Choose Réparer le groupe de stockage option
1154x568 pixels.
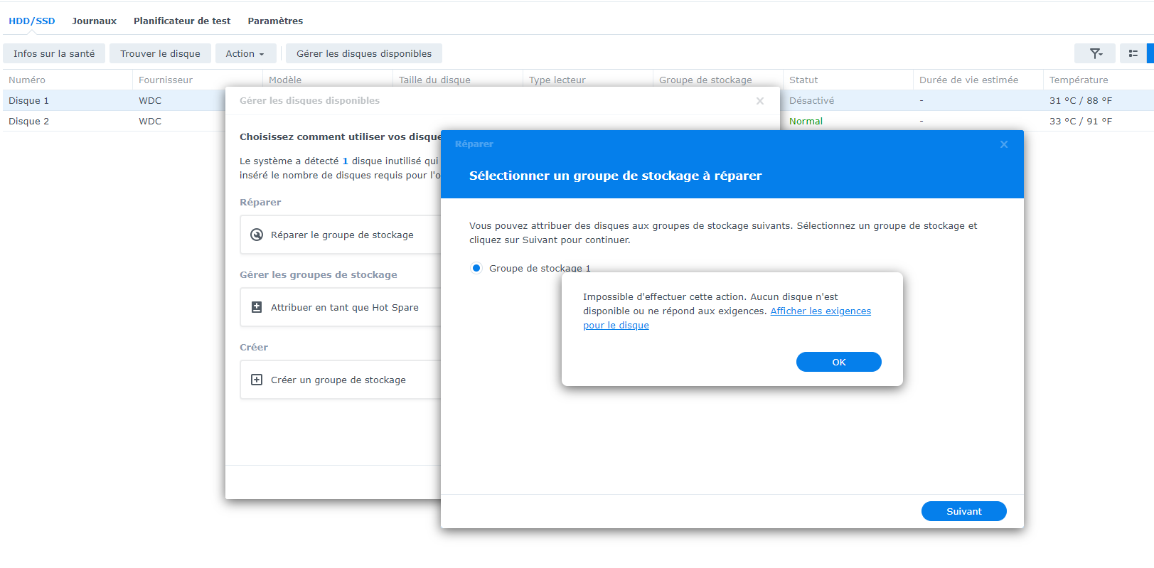(342, 235)
